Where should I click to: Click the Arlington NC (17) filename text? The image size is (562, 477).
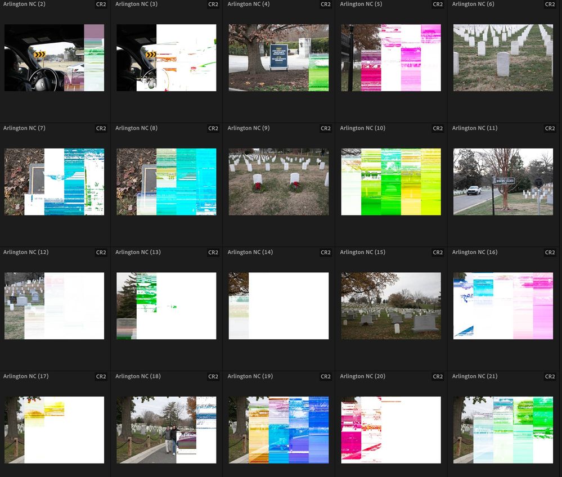[25, 376]
